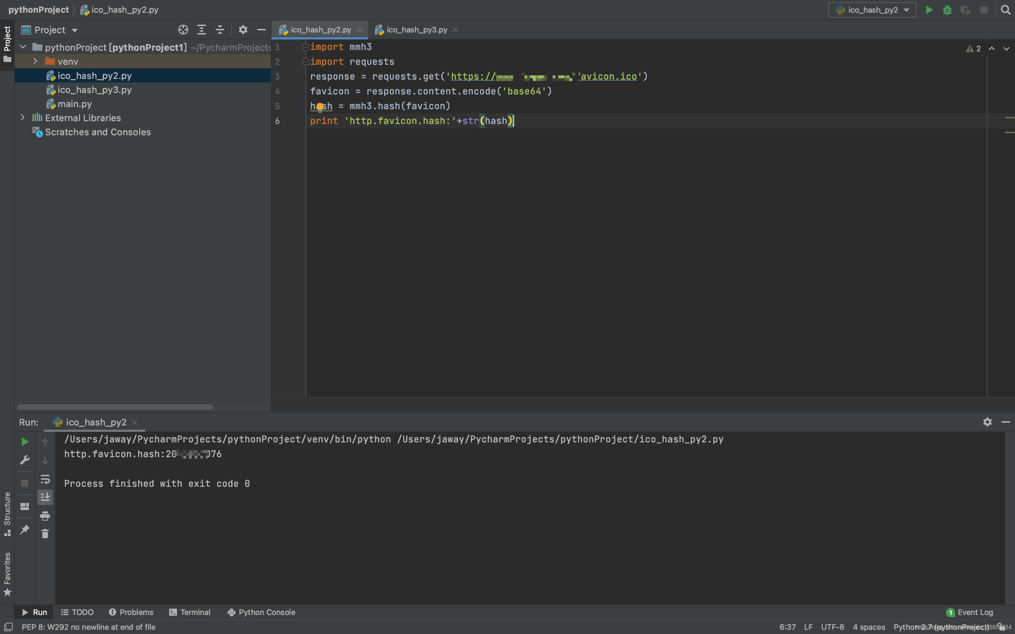Viewport: 1015px width, 634px height.
Task: Open ico_hash_py2 run configuration dropdown
Action: coord(872,10)
